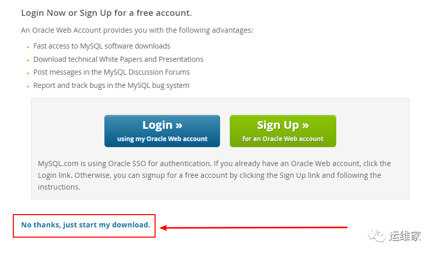The height and width of the screenshot is (255, 435).
Task: Click 'for an Oracle Web account' subtitle
Action: tap(282, 138)
